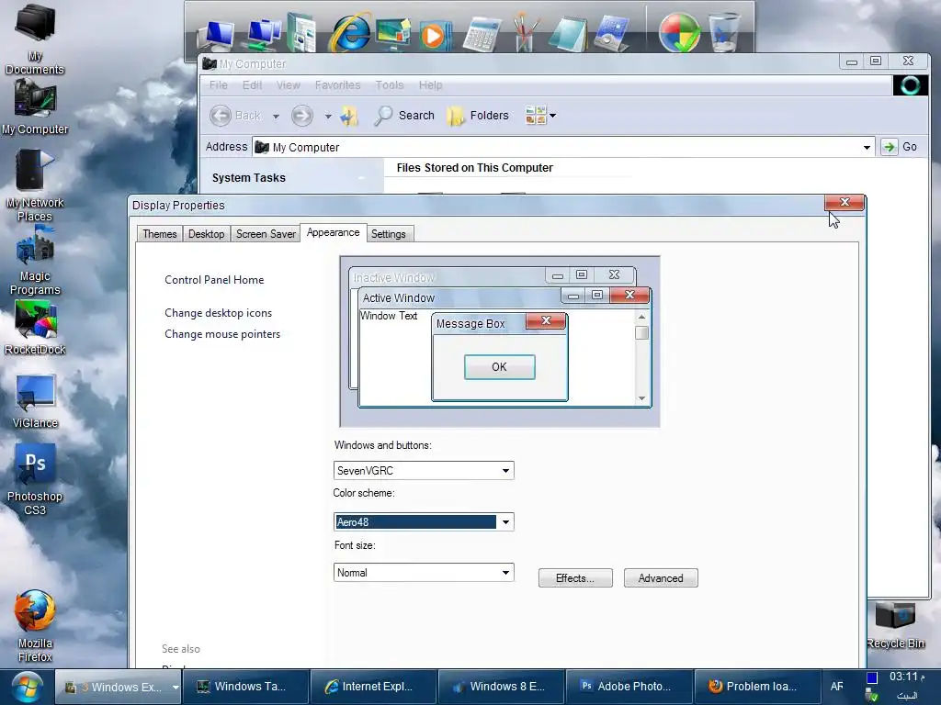Open Calculator from the dock
The height and width of the screenshot is (705, 941).
(x=482, y=34)
